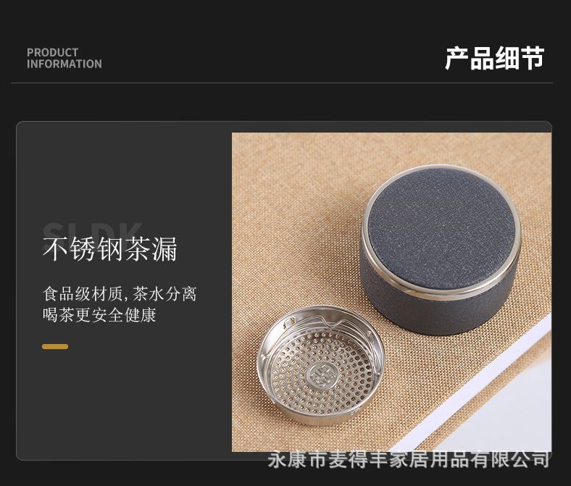The height and width of the screenshot is (486, 571).
Task: Select the 不锈钢茶漏 headline
Action: click(110, 249)
